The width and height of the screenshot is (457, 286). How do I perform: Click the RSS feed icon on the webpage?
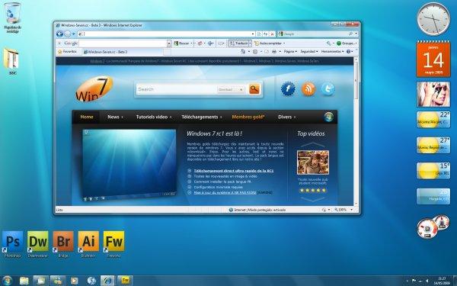pos(308,88)
